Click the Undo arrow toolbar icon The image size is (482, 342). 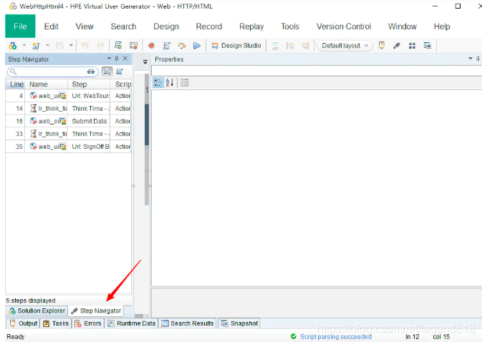85,46
